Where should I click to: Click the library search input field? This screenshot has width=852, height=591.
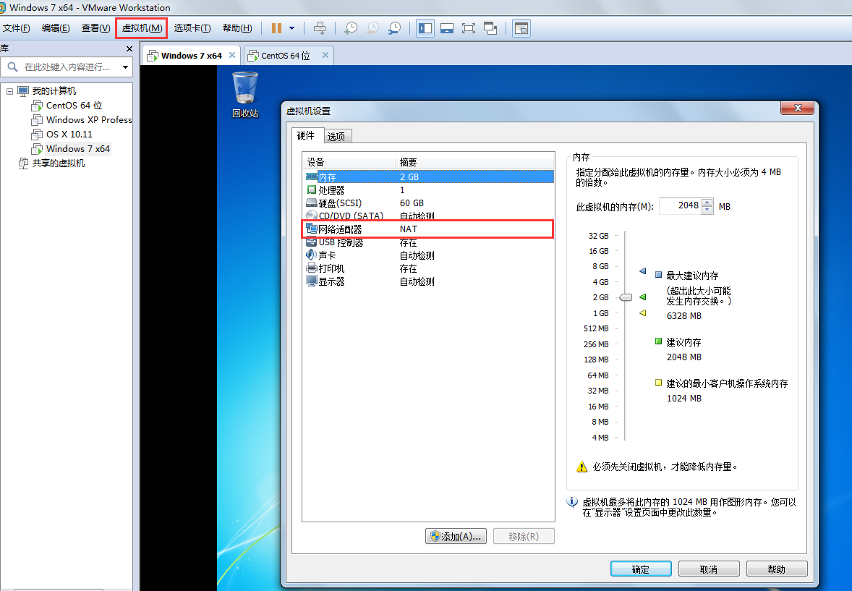[x=67, y=67]
